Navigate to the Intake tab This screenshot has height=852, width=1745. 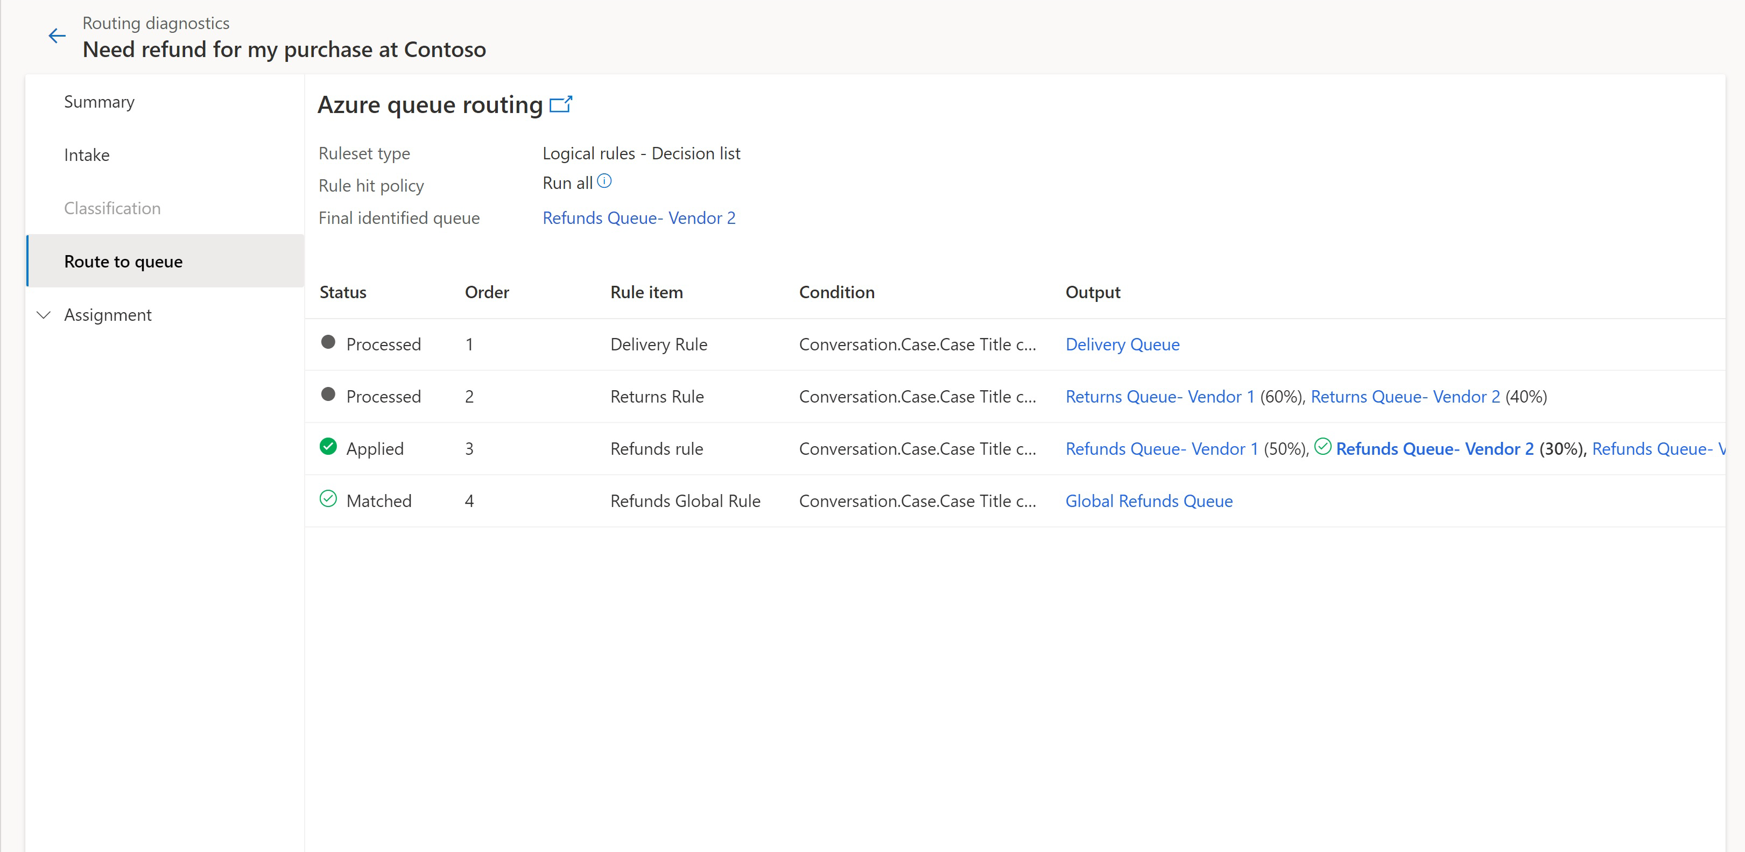[x=87, y=154]
